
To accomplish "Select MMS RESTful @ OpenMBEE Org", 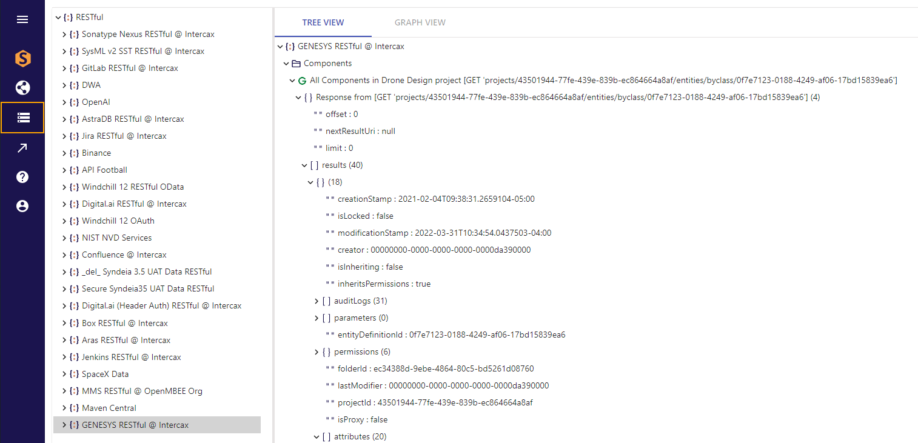I will tap(142, 391).
